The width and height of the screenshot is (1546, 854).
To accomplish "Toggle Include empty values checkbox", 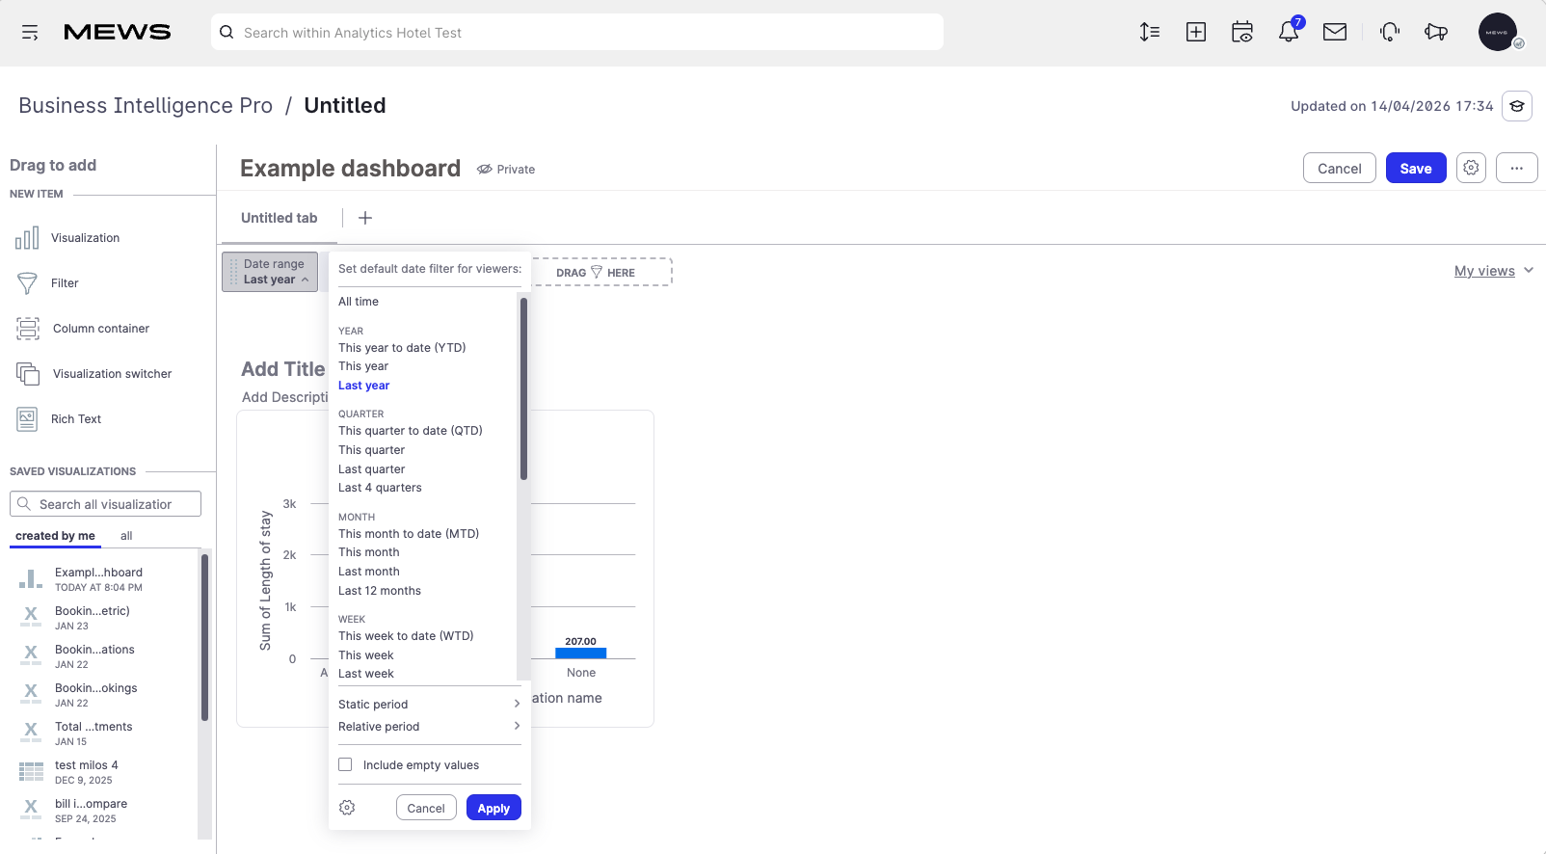I will (x=345, y=764).
